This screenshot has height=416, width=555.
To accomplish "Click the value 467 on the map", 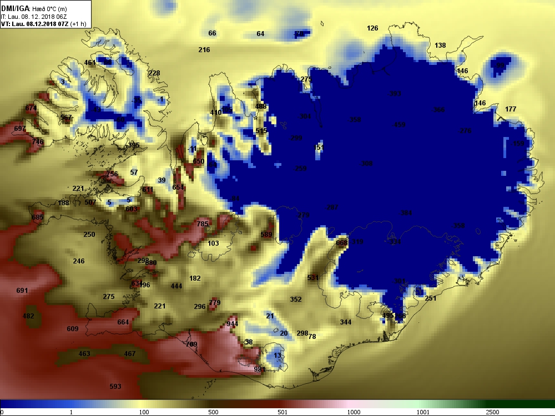I will click(130, 353).
